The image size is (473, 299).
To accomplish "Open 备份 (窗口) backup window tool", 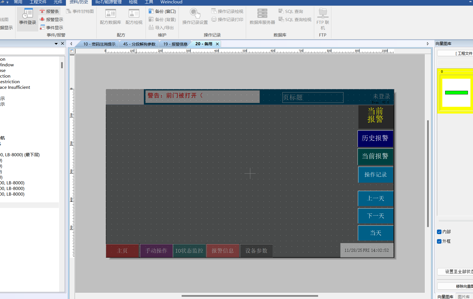I will click(x=162, y=11).
